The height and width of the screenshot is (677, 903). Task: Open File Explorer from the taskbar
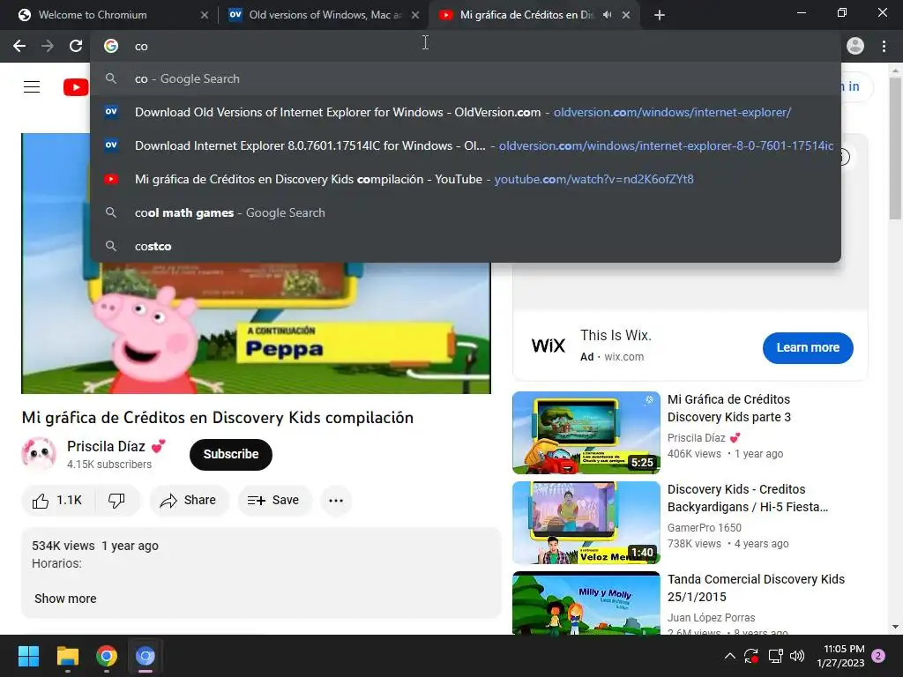tap(67, 656)
